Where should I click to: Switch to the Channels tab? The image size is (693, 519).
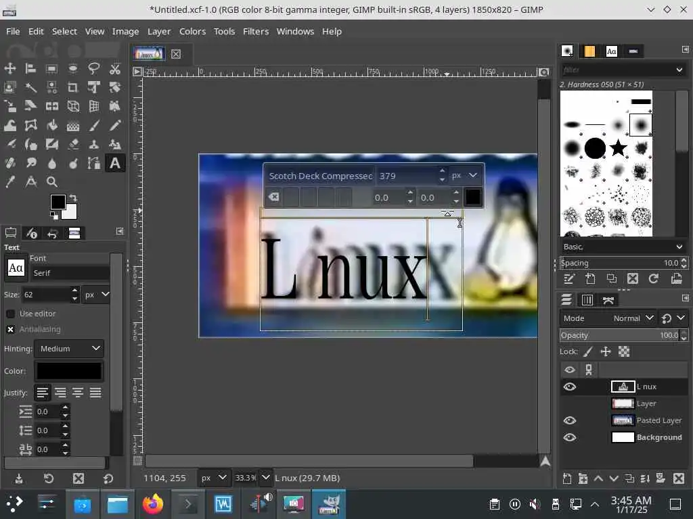587,300
